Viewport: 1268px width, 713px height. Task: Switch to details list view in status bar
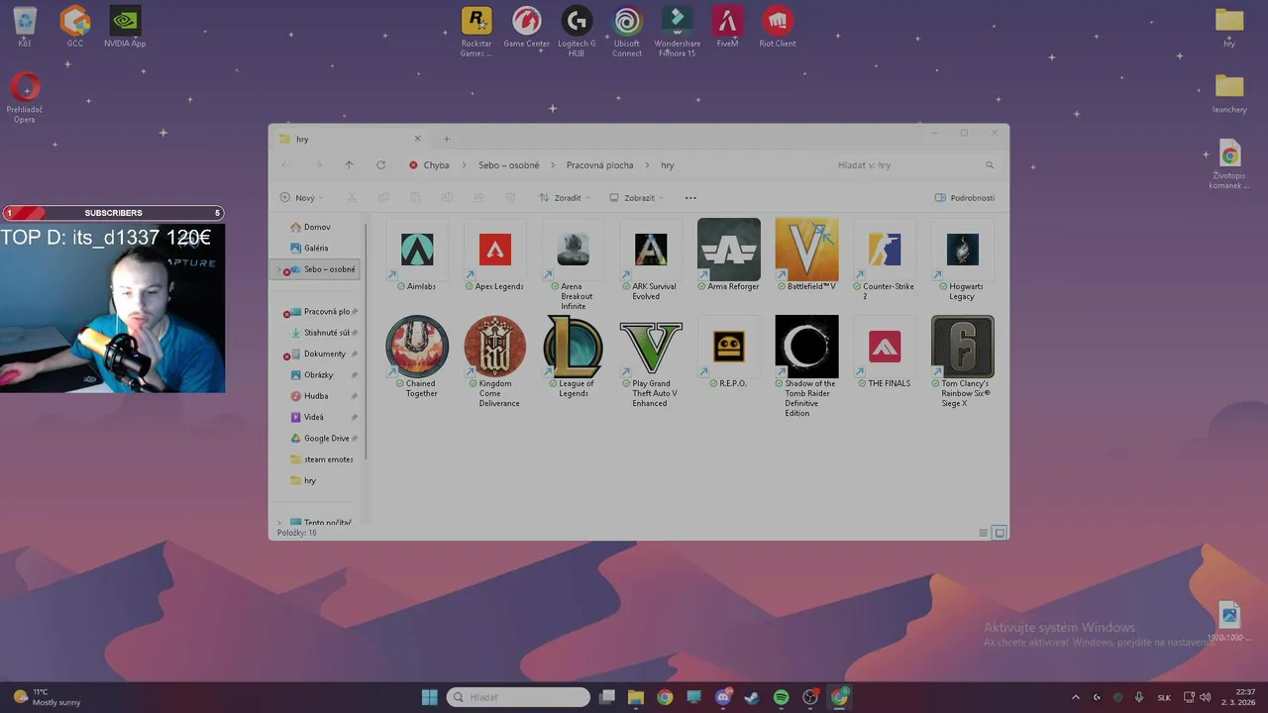click(x=983, y=533)
